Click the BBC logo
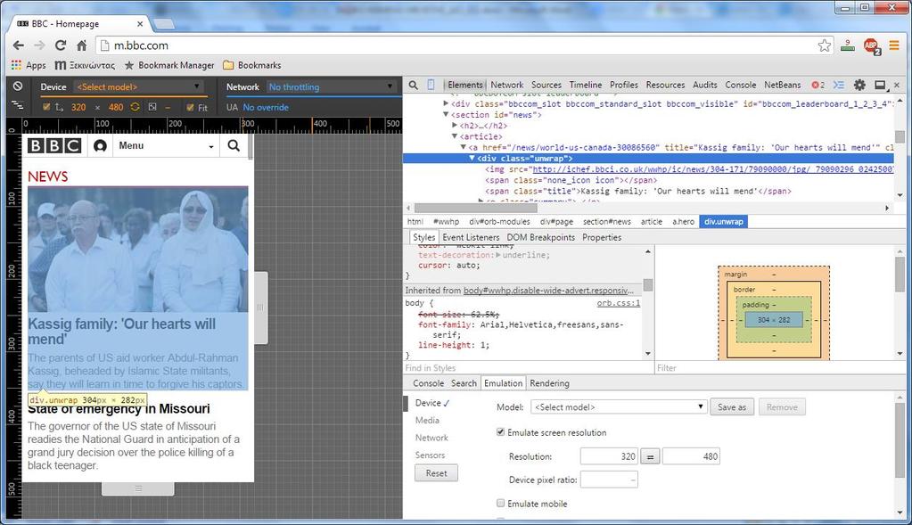 coord(54,145)
